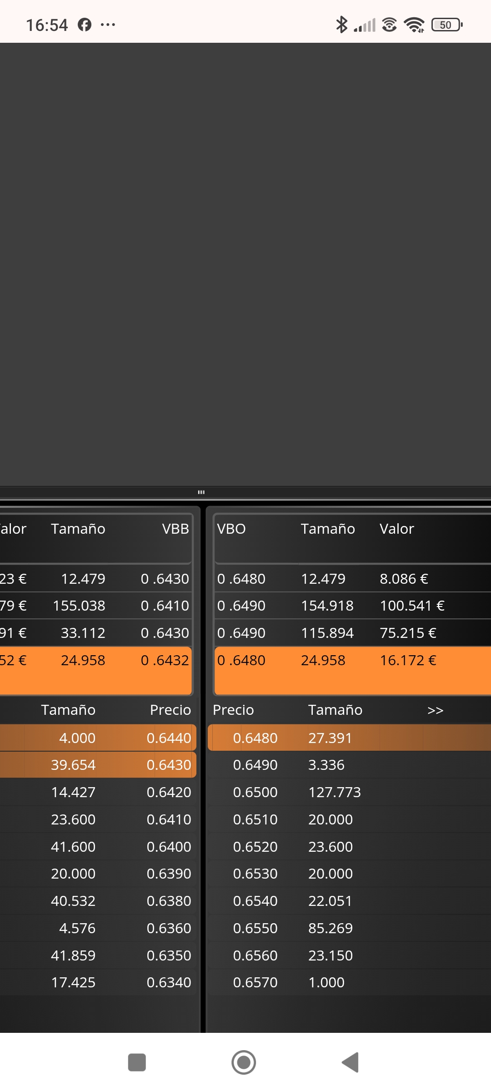Select ask price 0.6530

pos(256,874)
